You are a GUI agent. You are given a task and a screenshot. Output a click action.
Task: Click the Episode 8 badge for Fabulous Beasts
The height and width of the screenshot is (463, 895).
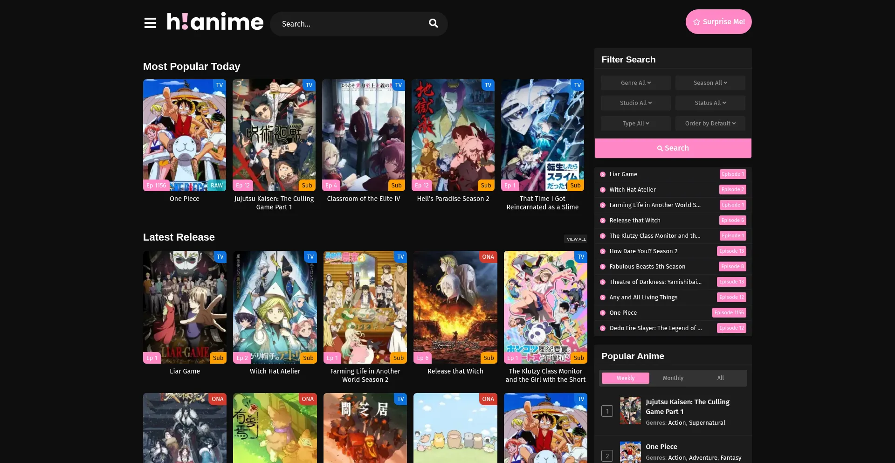[733, 267]
